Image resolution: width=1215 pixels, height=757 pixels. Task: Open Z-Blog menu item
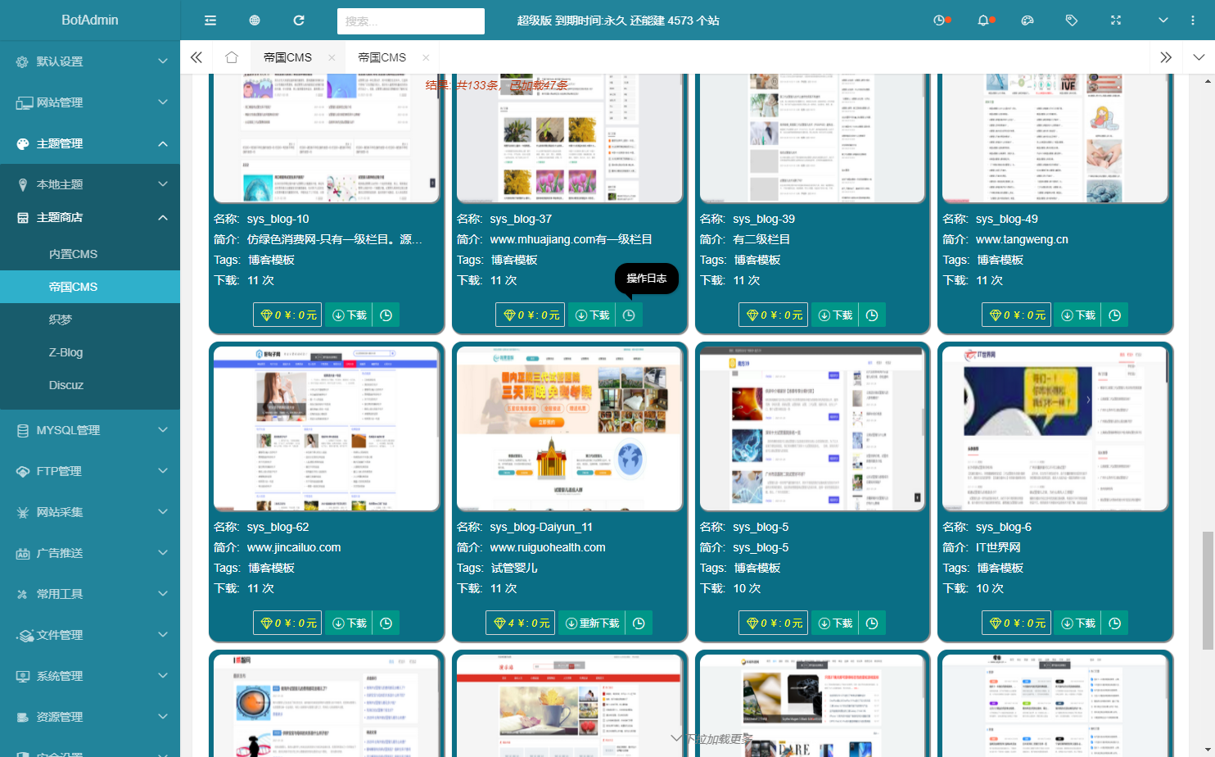tap(90, 352)
